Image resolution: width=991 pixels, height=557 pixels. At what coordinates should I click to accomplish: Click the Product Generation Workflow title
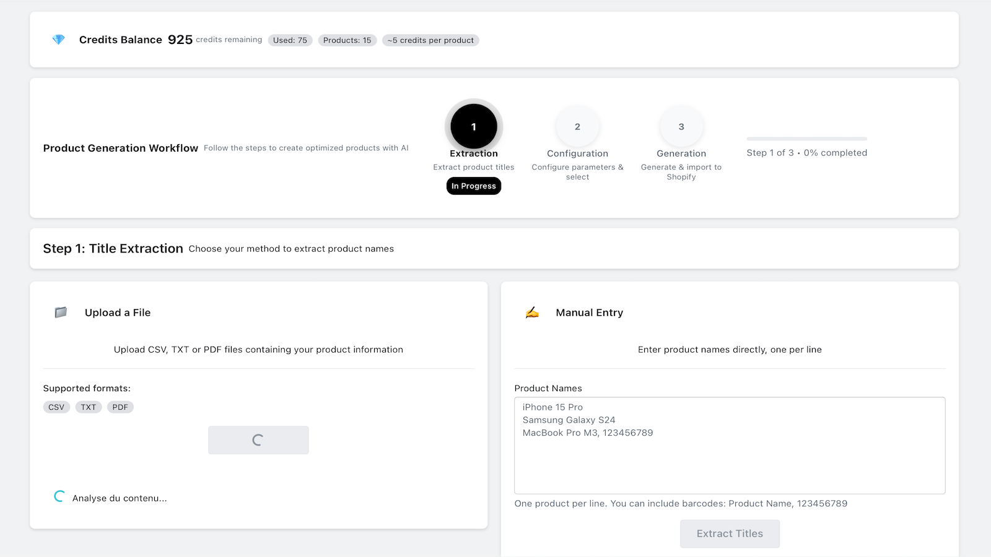(x=120, y=148)
